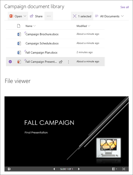Open the notes view menu in viewer bar
This screenshot has height=175, width=133.
[x=114, y=169]
